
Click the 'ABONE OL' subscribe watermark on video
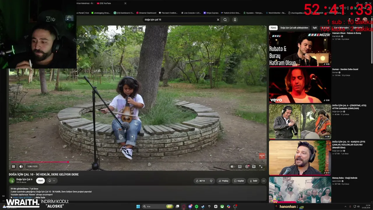262,156
